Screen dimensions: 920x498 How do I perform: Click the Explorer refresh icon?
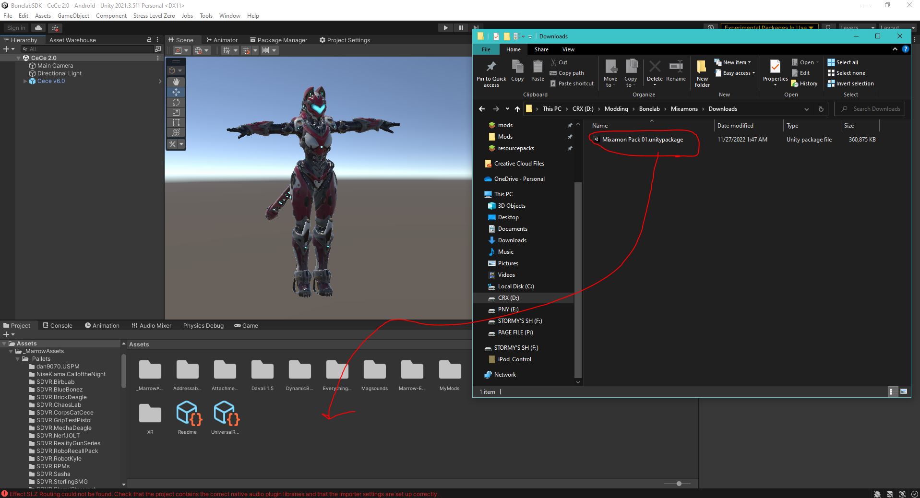(821, 109)
